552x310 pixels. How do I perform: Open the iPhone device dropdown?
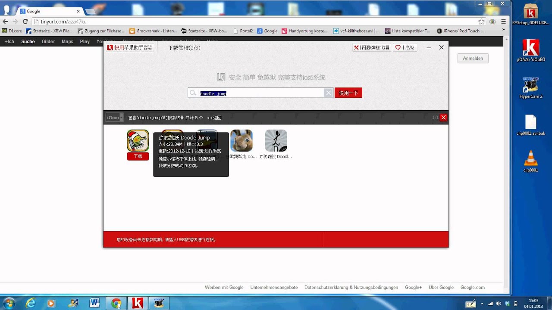pos(115,118)
